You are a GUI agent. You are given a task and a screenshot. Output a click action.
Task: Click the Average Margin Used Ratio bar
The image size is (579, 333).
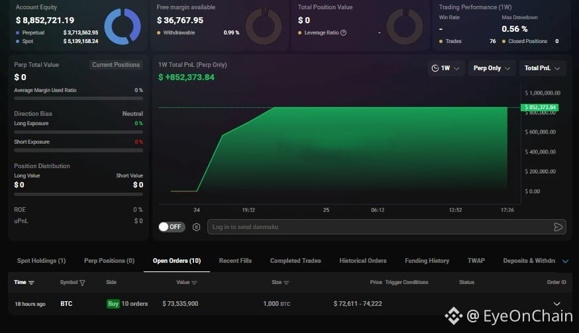tap(78, 99)
